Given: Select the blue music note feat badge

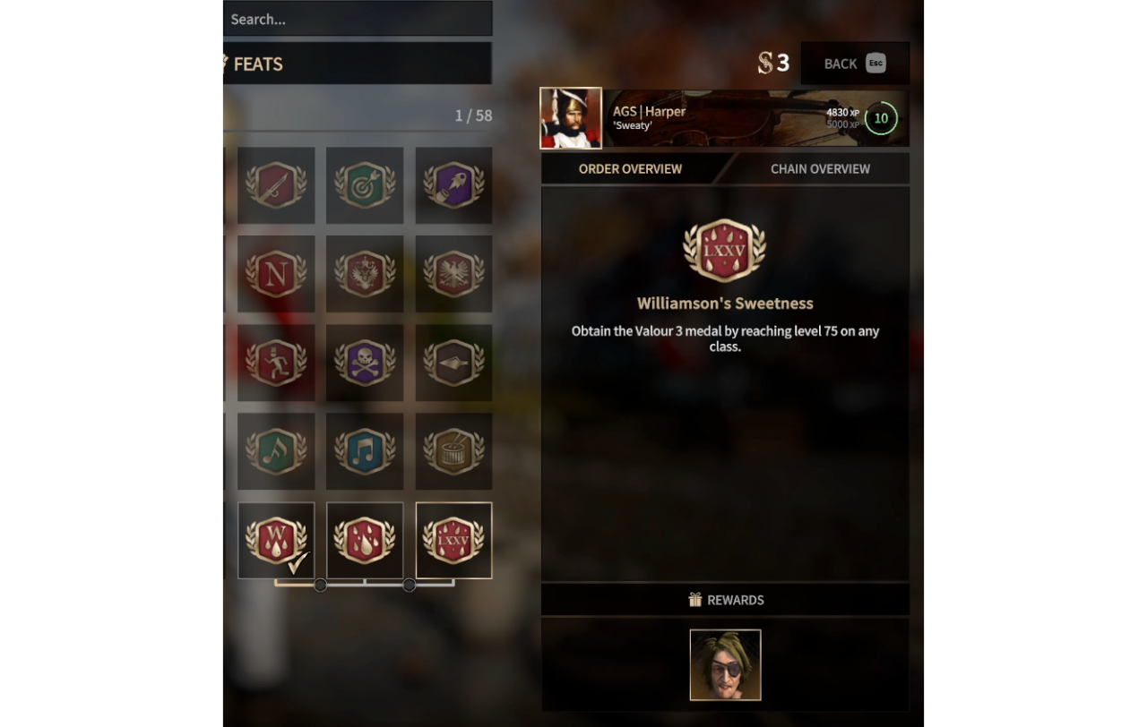Looking at the screenshot, I should tap(365, 451).
